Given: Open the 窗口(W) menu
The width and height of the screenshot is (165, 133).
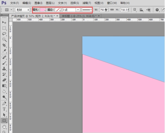Looking at the screenshot, I should click(112, 3).
